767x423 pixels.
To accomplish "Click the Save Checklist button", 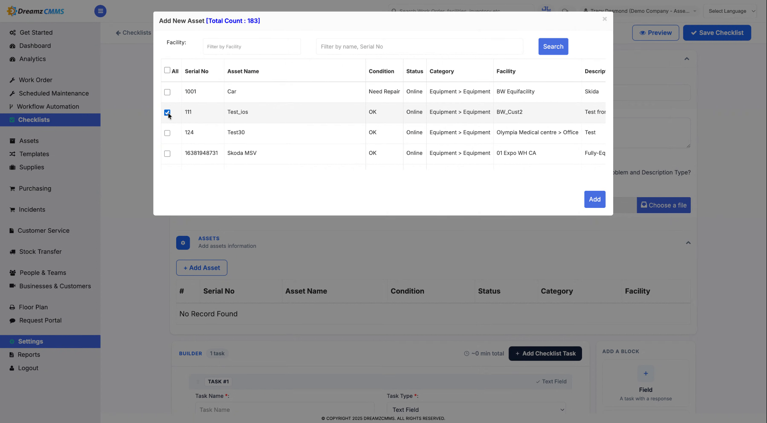I will click(x=717, y=33).
